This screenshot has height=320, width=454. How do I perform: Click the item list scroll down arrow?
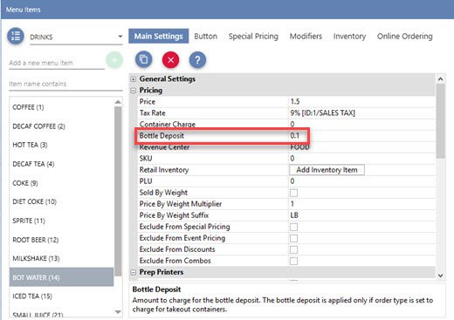pos(118,312)
